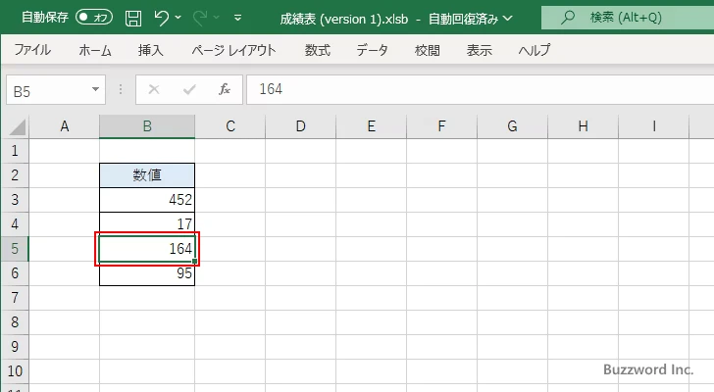Select row 3 header
714x392 pixels.
(x=15, y=200)
